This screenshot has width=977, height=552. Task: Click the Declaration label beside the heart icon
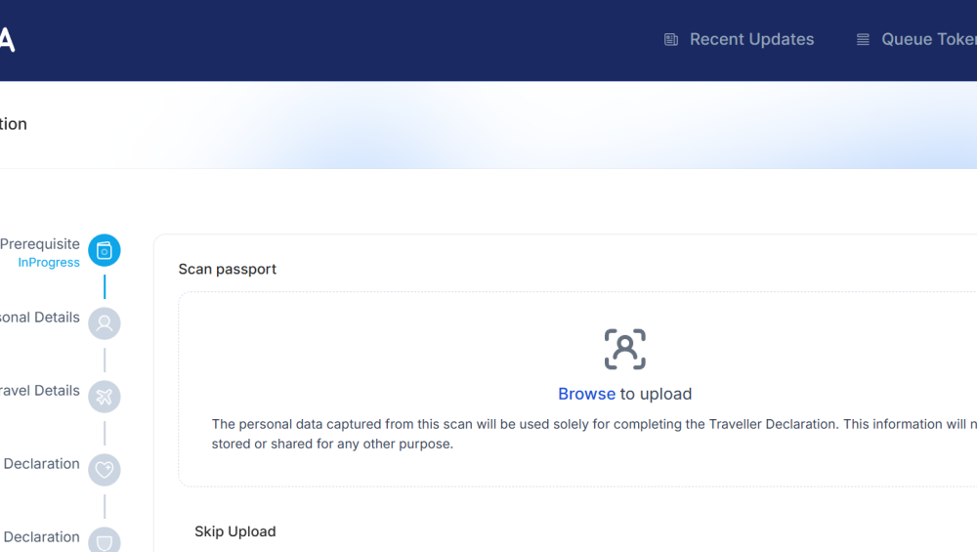coord(41,464)
